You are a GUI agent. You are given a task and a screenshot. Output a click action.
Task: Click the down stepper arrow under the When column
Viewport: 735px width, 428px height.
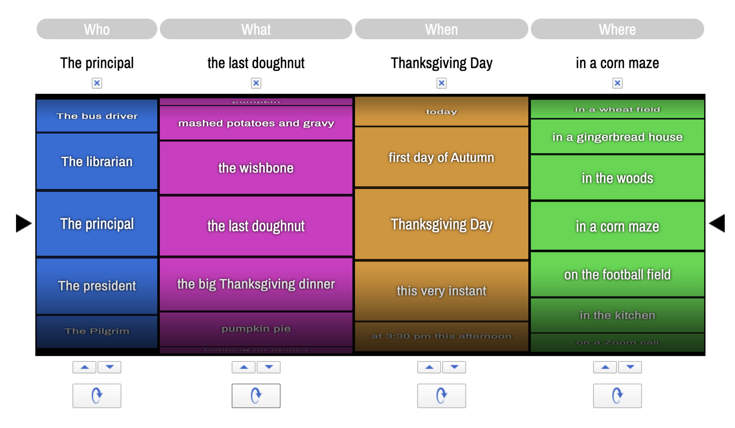(x=454, y=367)
